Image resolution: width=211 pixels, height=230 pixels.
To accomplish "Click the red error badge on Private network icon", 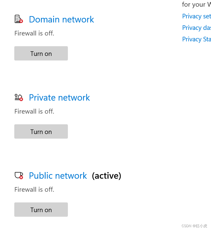I will pos(21,100).
